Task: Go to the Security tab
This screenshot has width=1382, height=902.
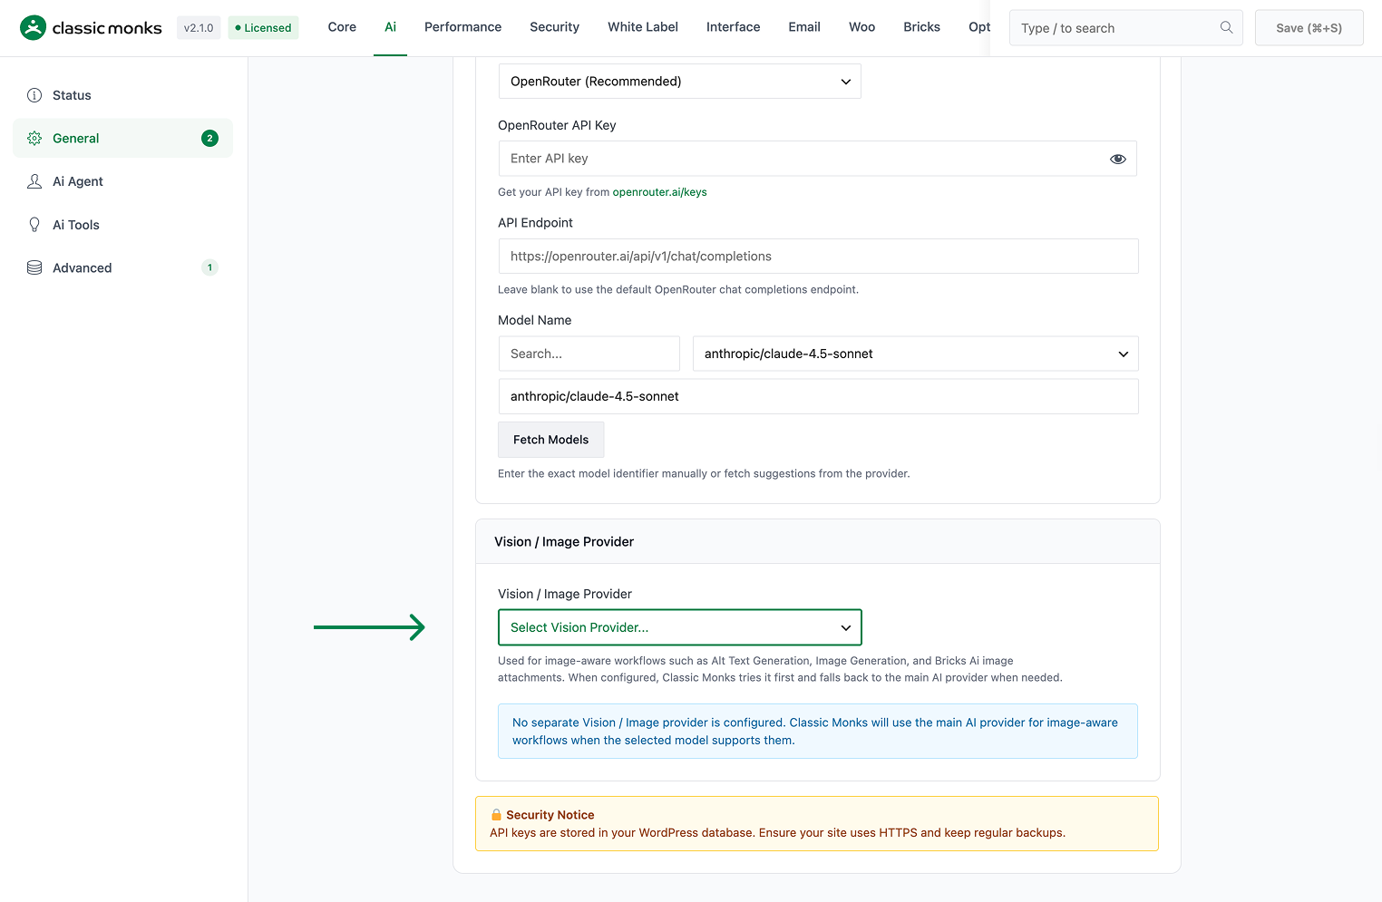Action: pyautogui.click(x=554, y=27)
